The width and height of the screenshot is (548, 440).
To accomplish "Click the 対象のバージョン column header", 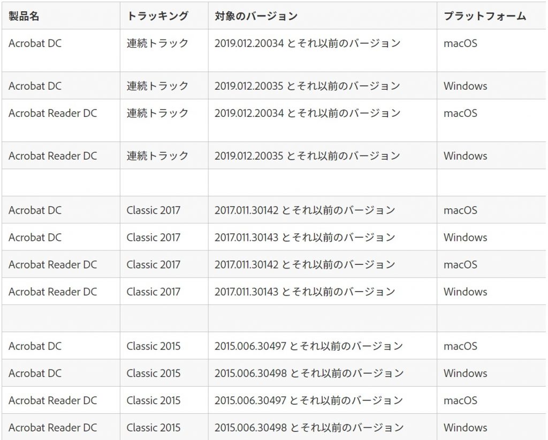I will click(256, 16).
